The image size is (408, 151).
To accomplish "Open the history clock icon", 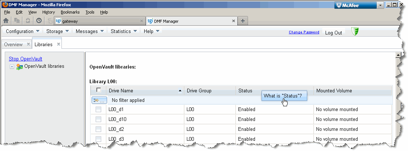I will click(x=39, y=21).
